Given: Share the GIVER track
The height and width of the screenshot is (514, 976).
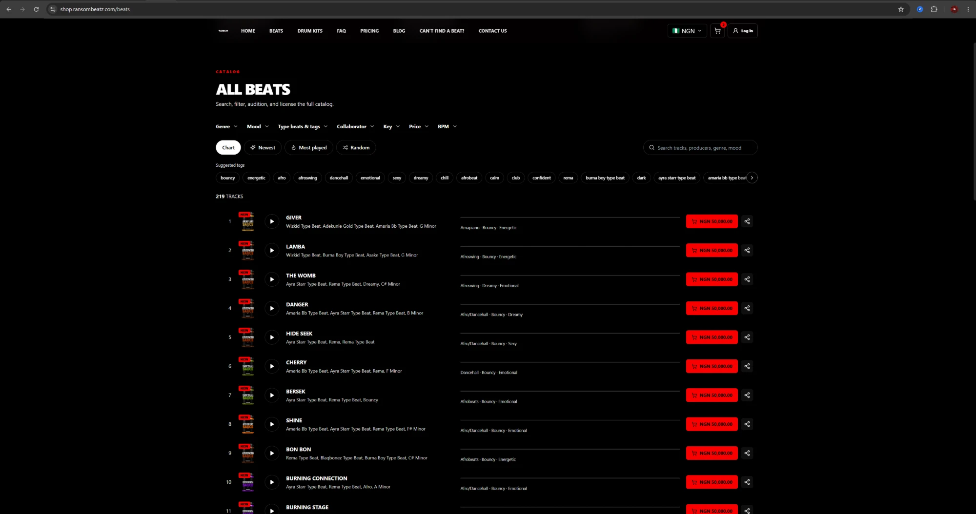Looking at the screenshot, I should coord(747,221).
